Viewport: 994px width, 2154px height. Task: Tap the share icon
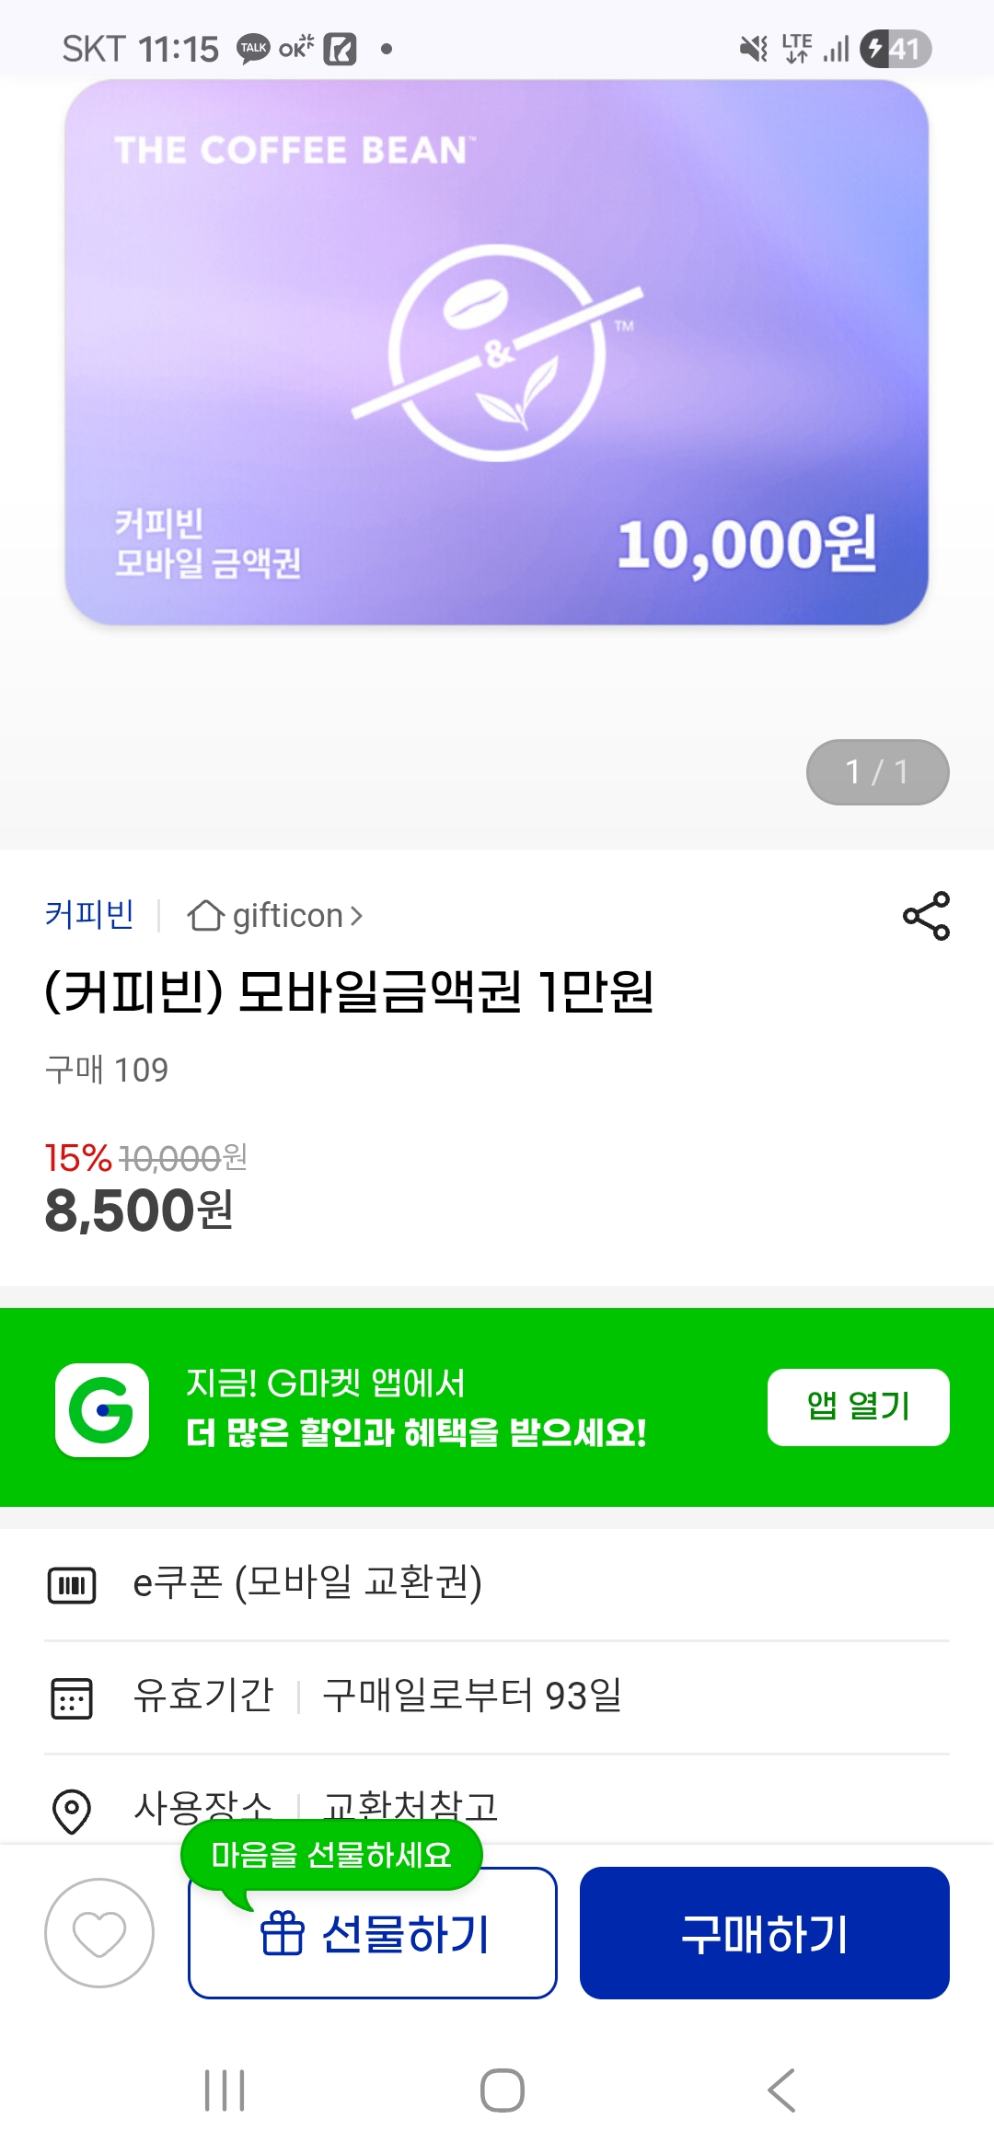[926, 916]
